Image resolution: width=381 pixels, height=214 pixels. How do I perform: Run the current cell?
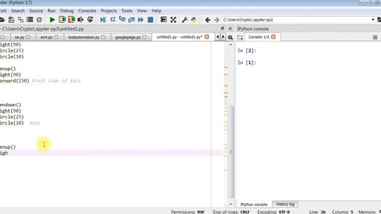click(62, 20)
